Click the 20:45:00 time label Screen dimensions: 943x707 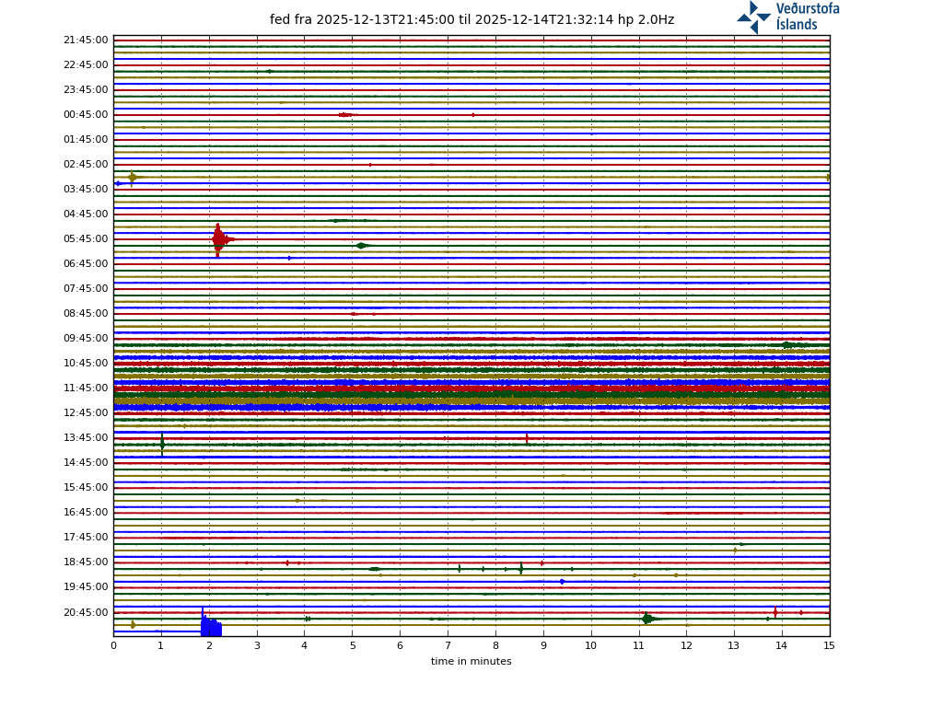86,612
